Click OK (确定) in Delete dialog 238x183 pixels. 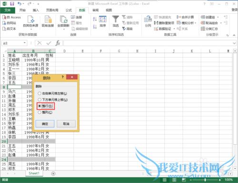tap(45, 124)
